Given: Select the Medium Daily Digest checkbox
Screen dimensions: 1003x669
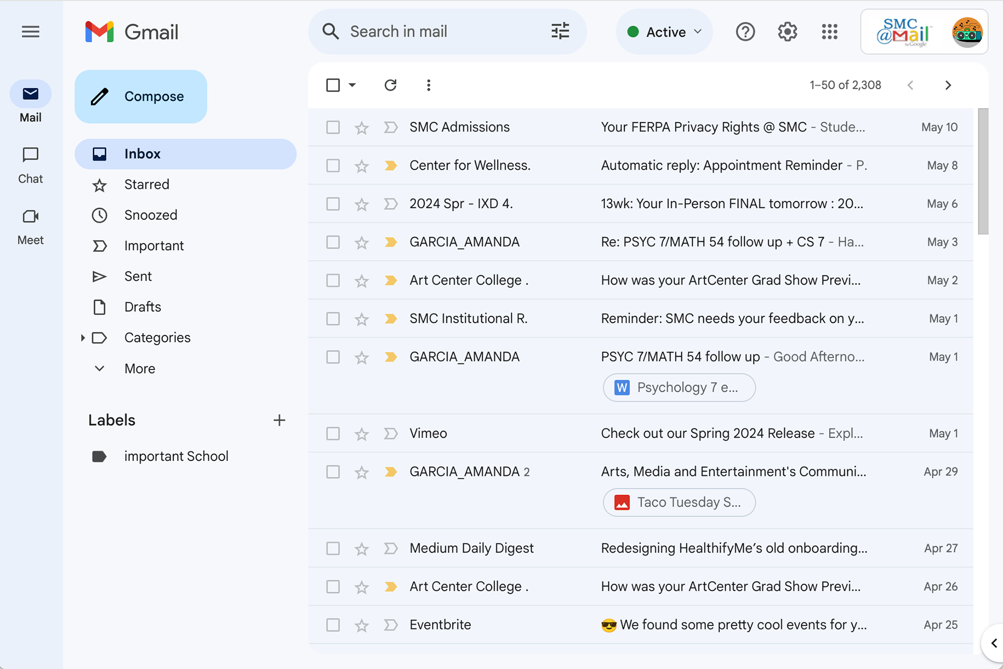Looking at the screenshot, I should (x=333, y=548).
